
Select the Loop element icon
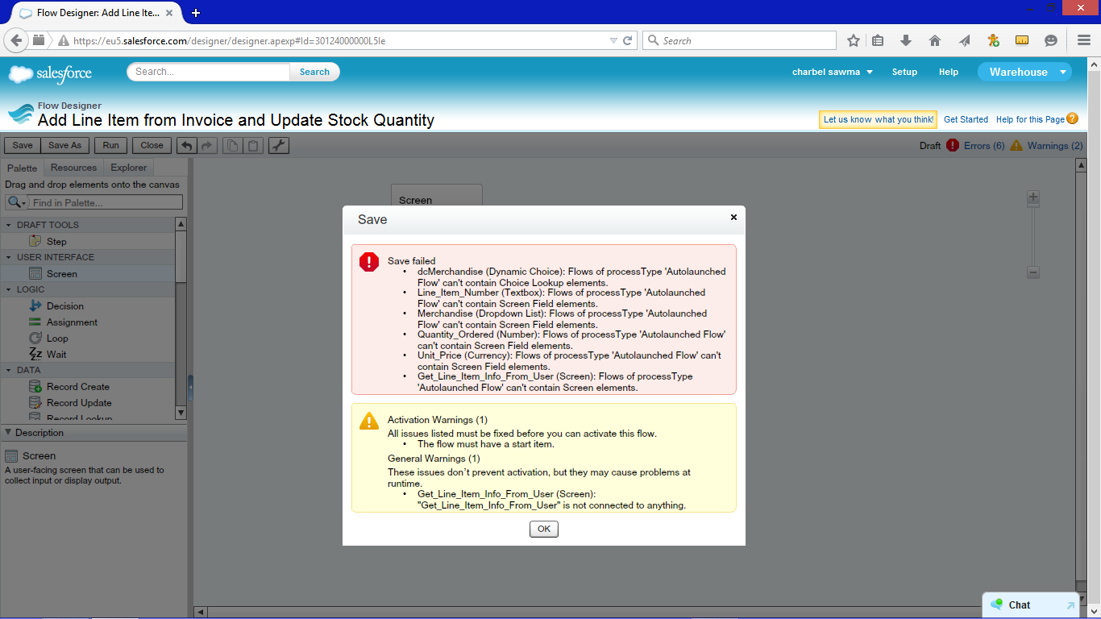pyautogui.click(x=35, y=339)
